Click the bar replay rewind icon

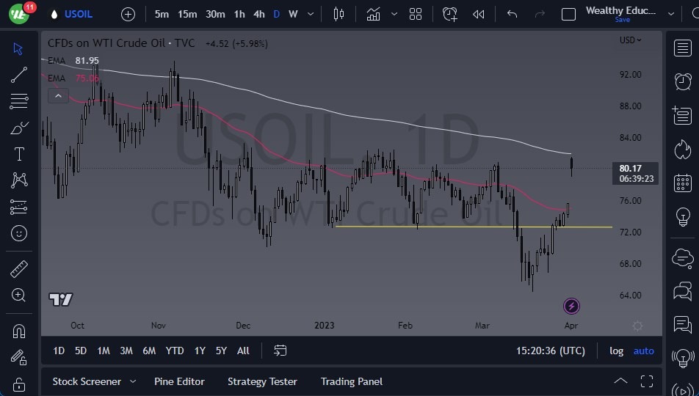tap(479, 14)
